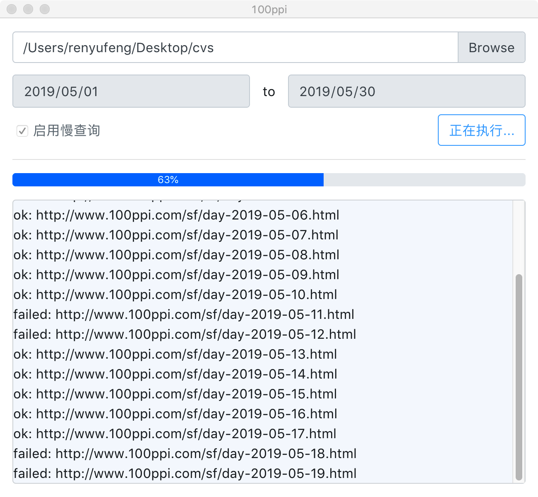Select failed line for day-2019-05-18.html
The height and width of the screenshot is (497, 538).
[185, 454]
